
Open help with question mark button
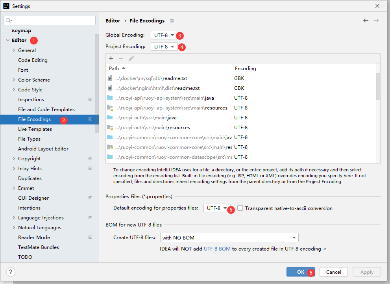11,272
